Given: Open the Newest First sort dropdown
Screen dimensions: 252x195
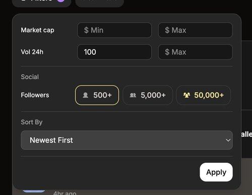Looking at the screenshot, I should (x=127, y=140).
